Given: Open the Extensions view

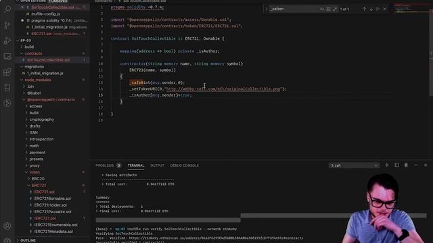Looking at the screenshot, I should 7,72.
